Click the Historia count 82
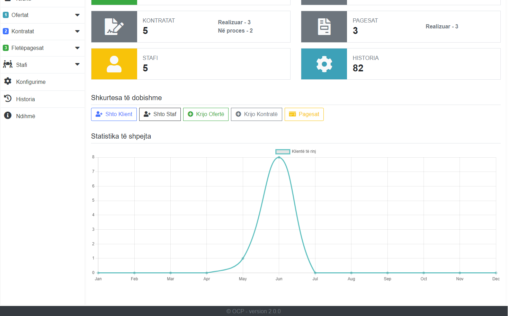Image resolution: width=508 pixels, height=316 pixels. pos(358,68)
